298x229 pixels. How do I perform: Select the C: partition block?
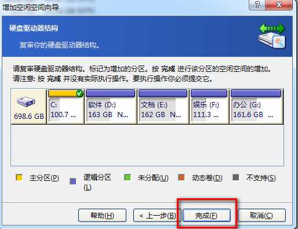pyautogui.click(x=66, y=107)
